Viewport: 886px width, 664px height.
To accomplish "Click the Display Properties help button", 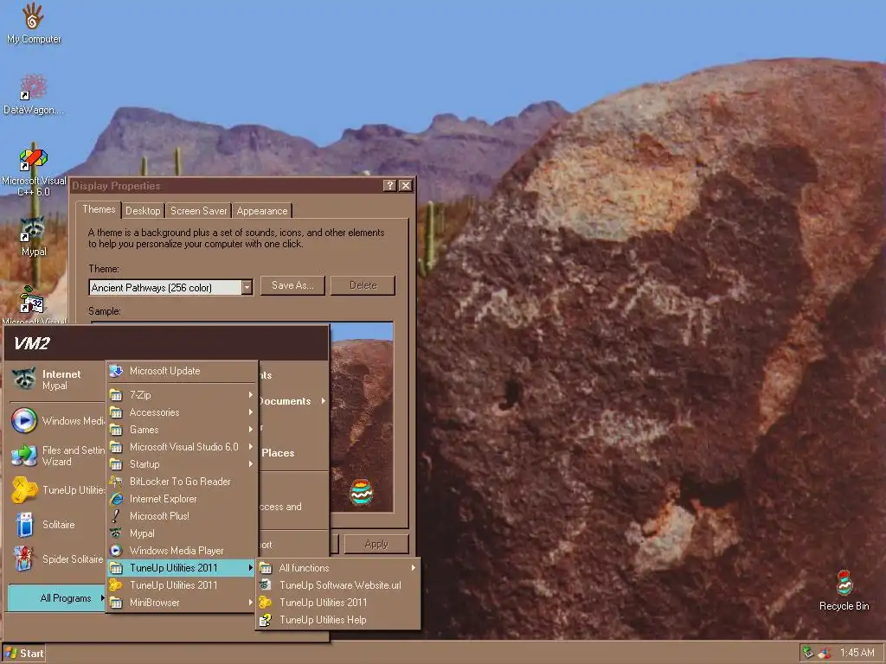I will coord(389,186).
